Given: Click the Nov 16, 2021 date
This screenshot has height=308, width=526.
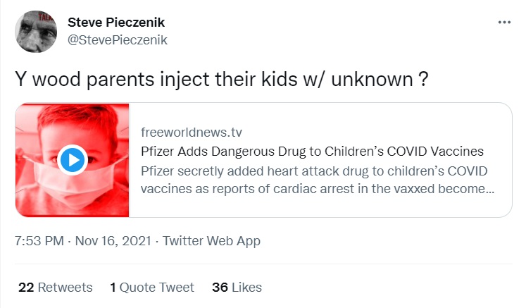Looking at the screenshot, I should pos(113,240).
